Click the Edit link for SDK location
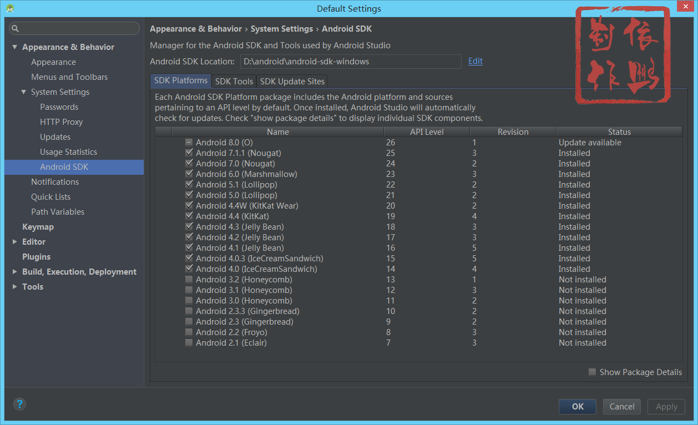Viewport: 698px width, 425px height. [x=476, y=61]
